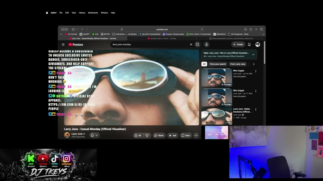The height and width of the screenshot is (181, 323).
Task: Go forward in Safari
Action: click(87, 29)
